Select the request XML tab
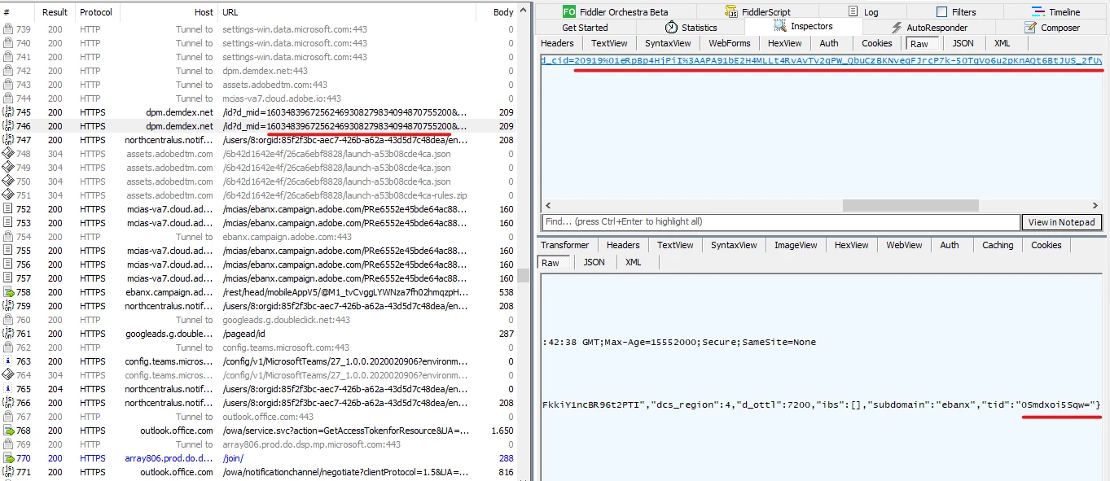Image resolution: width=1110 pixels, height=481 pixels. click(1002, 43)
